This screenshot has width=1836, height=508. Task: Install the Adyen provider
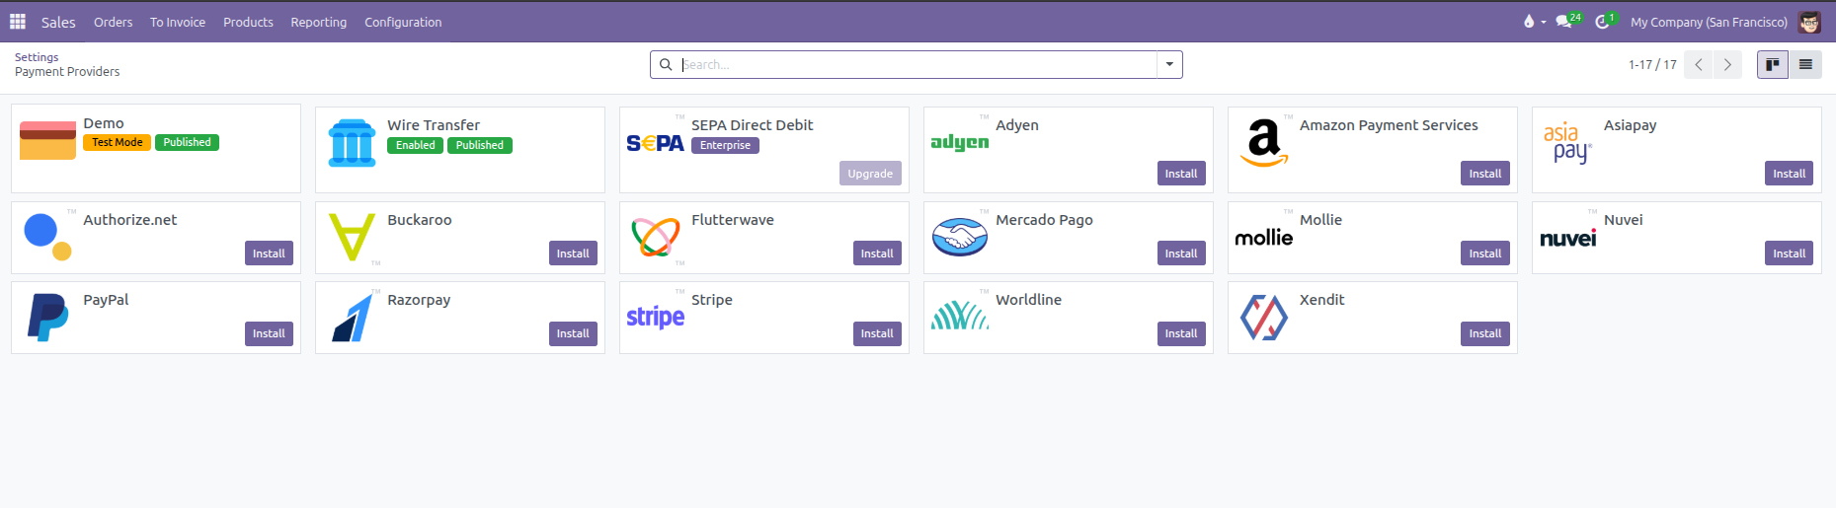pyautogui.click(x=1181, y=174)
